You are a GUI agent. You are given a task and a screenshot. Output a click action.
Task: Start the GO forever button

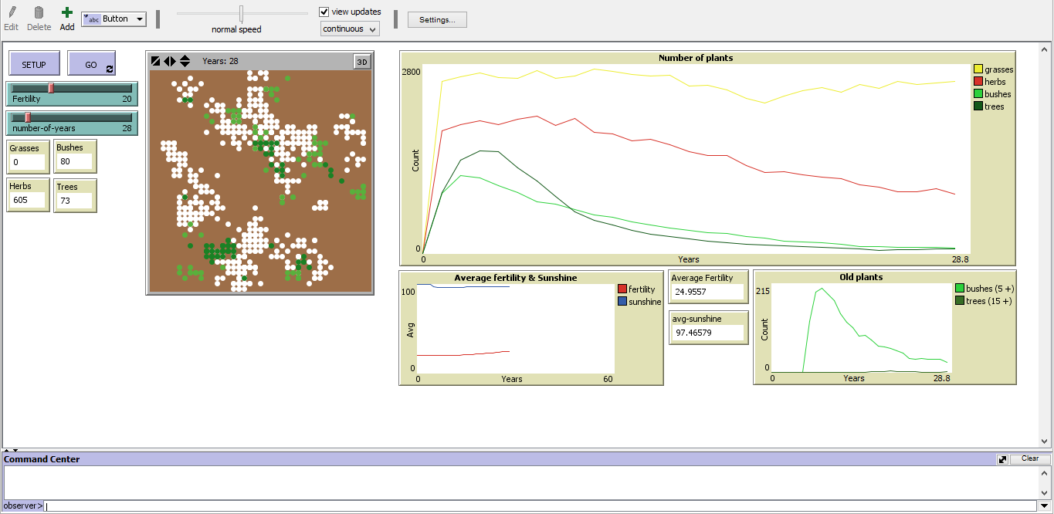coord(91,65)
